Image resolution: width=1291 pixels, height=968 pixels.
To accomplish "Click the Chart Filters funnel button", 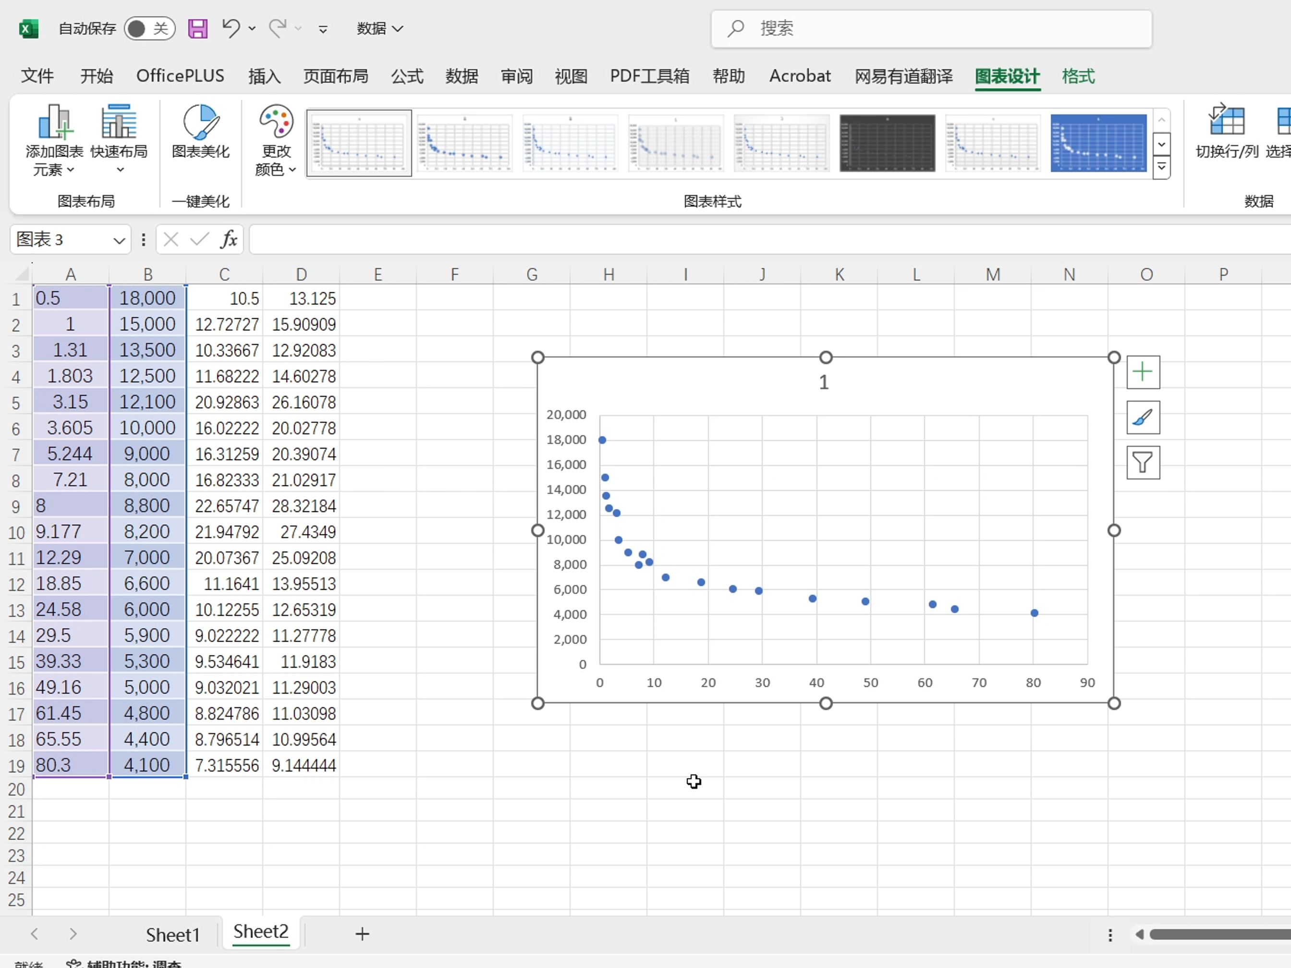I will pos(1143,463).
